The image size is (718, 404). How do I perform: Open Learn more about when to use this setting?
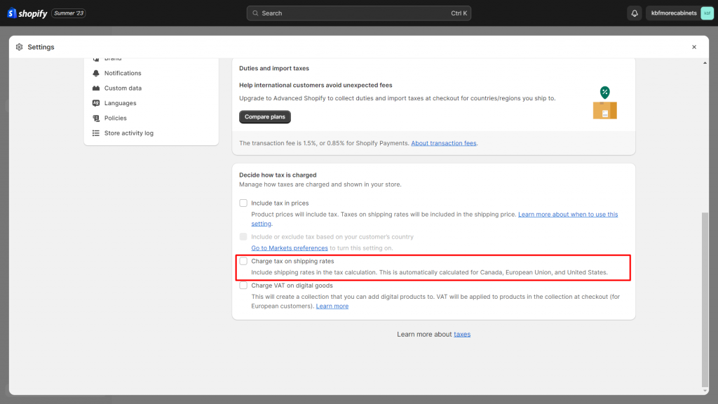[x=568, y=215]
